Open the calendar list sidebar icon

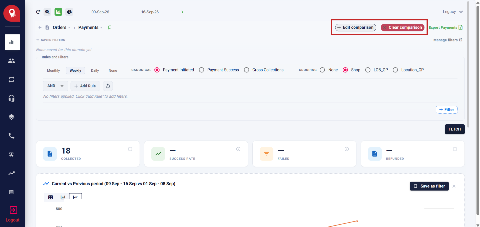coord(12,192)
